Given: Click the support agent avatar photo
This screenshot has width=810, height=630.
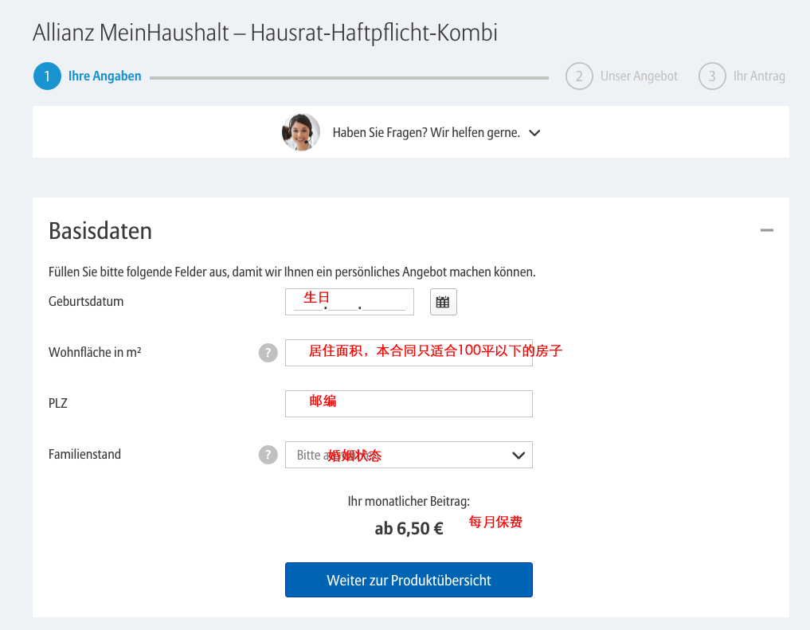Looking at the screenshot, I should click(300, 132).
